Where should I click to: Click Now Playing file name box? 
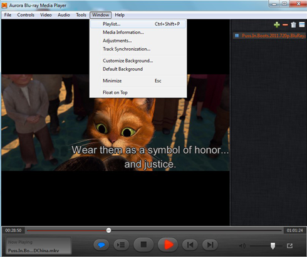pos(38,246)
